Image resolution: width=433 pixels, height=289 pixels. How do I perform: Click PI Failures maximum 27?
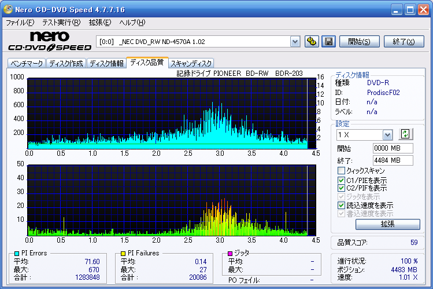[x=203, y=270]
